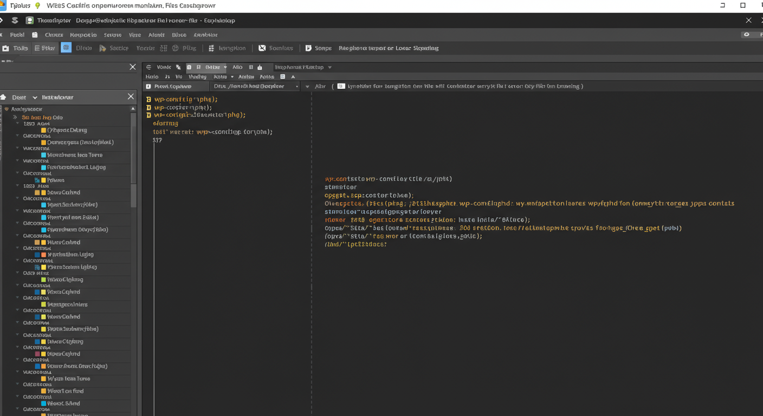Toggle the list view button in the toolbar
This screenshot has width=763, height=416.
tap(37, 48)
